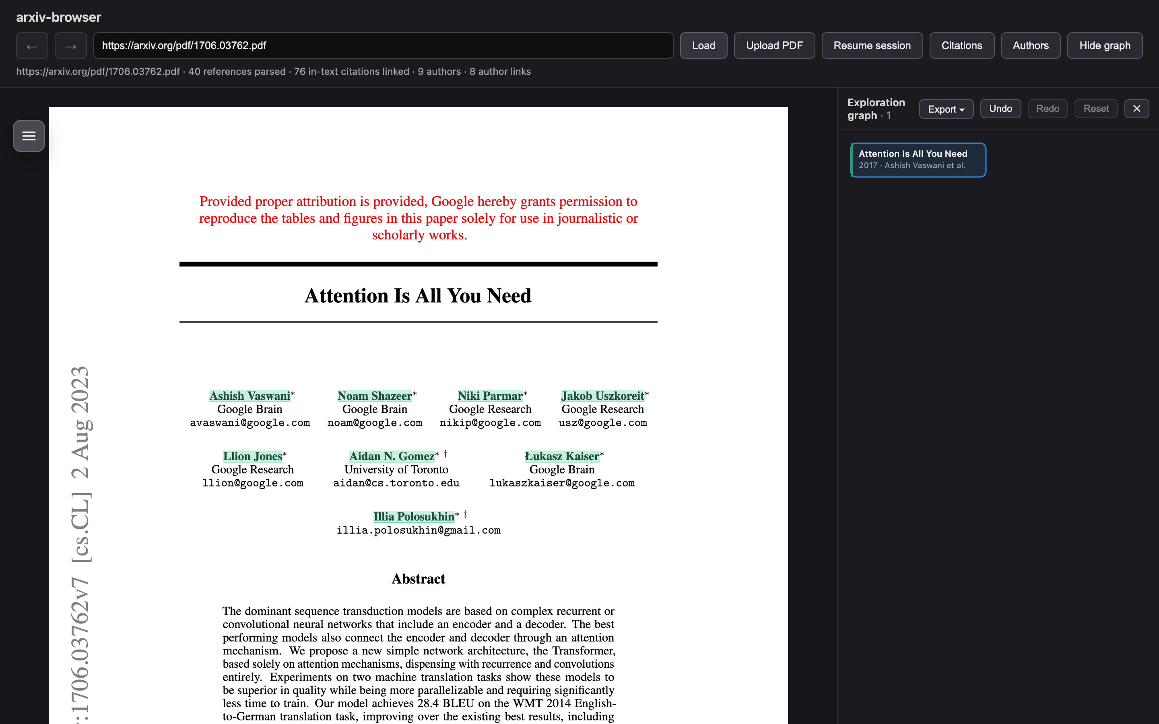Click the Undo button in graph panel
The height and width of the screenshot is (724, 1159).
[x=1000, y=109]
